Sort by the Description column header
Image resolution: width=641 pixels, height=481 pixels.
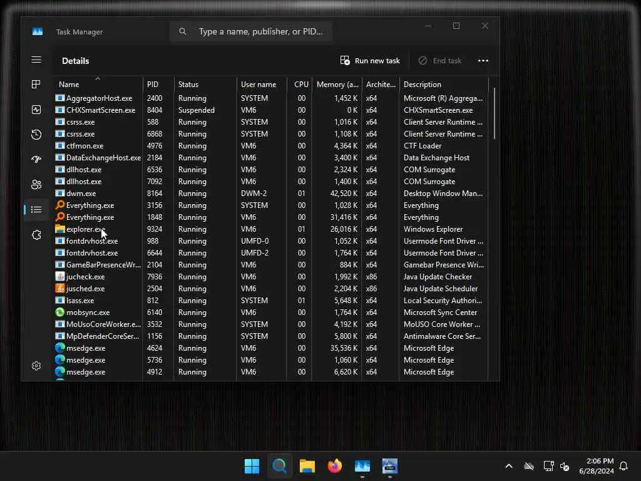tap(443, 85)
